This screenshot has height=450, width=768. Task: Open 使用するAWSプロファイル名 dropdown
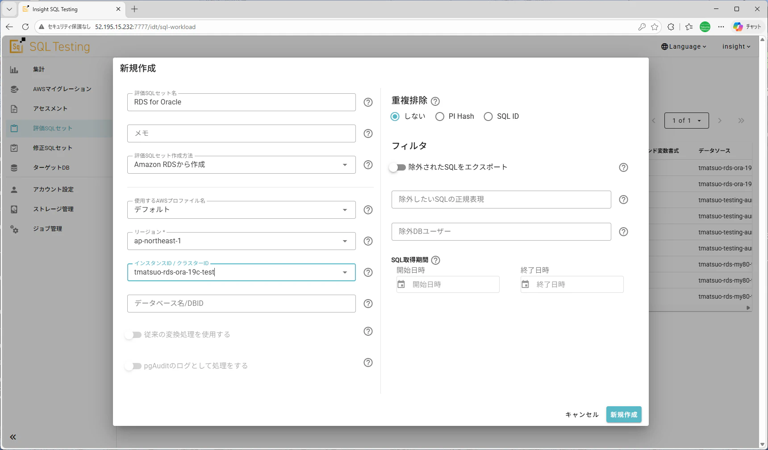click(241, 210)
